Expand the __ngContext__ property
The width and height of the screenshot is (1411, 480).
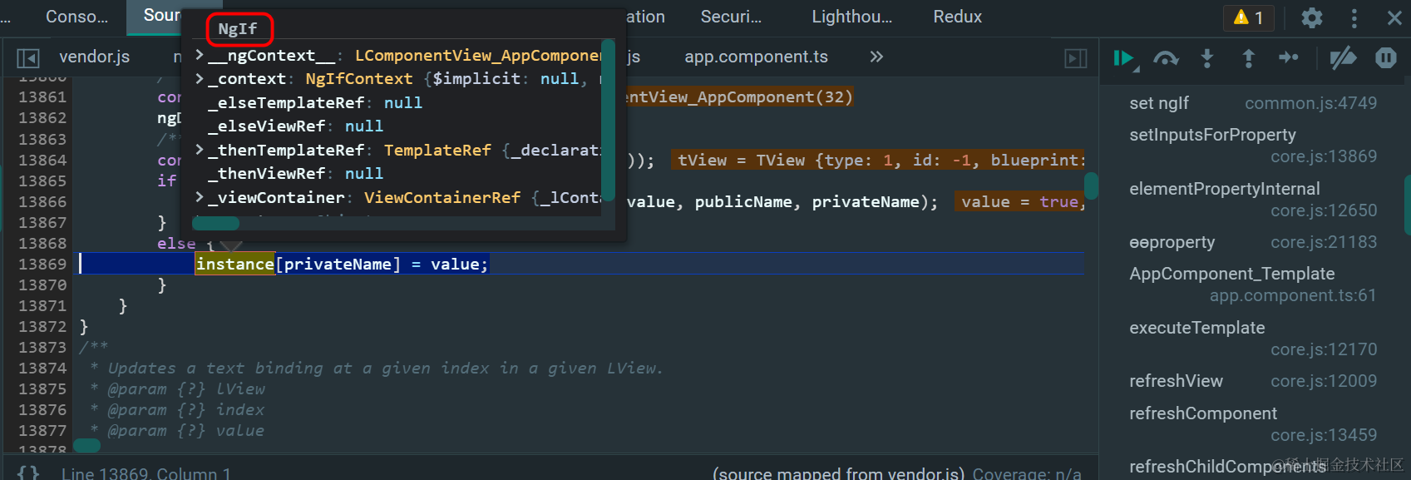(x=200, y=55)
